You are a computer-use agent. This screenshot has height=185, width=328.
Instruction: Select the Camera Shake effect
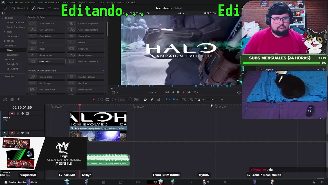(x=46, y=77)
